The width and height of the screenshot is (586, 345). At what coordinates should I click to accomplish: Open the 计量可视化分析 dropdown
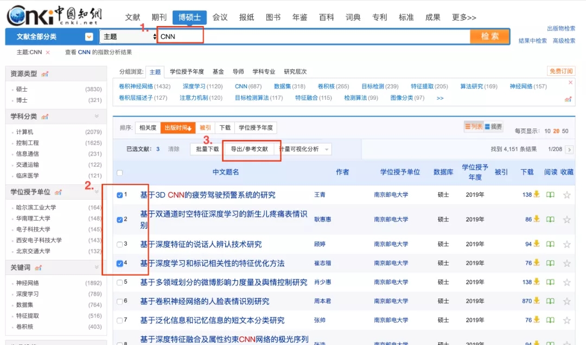[x=327, y=149]
